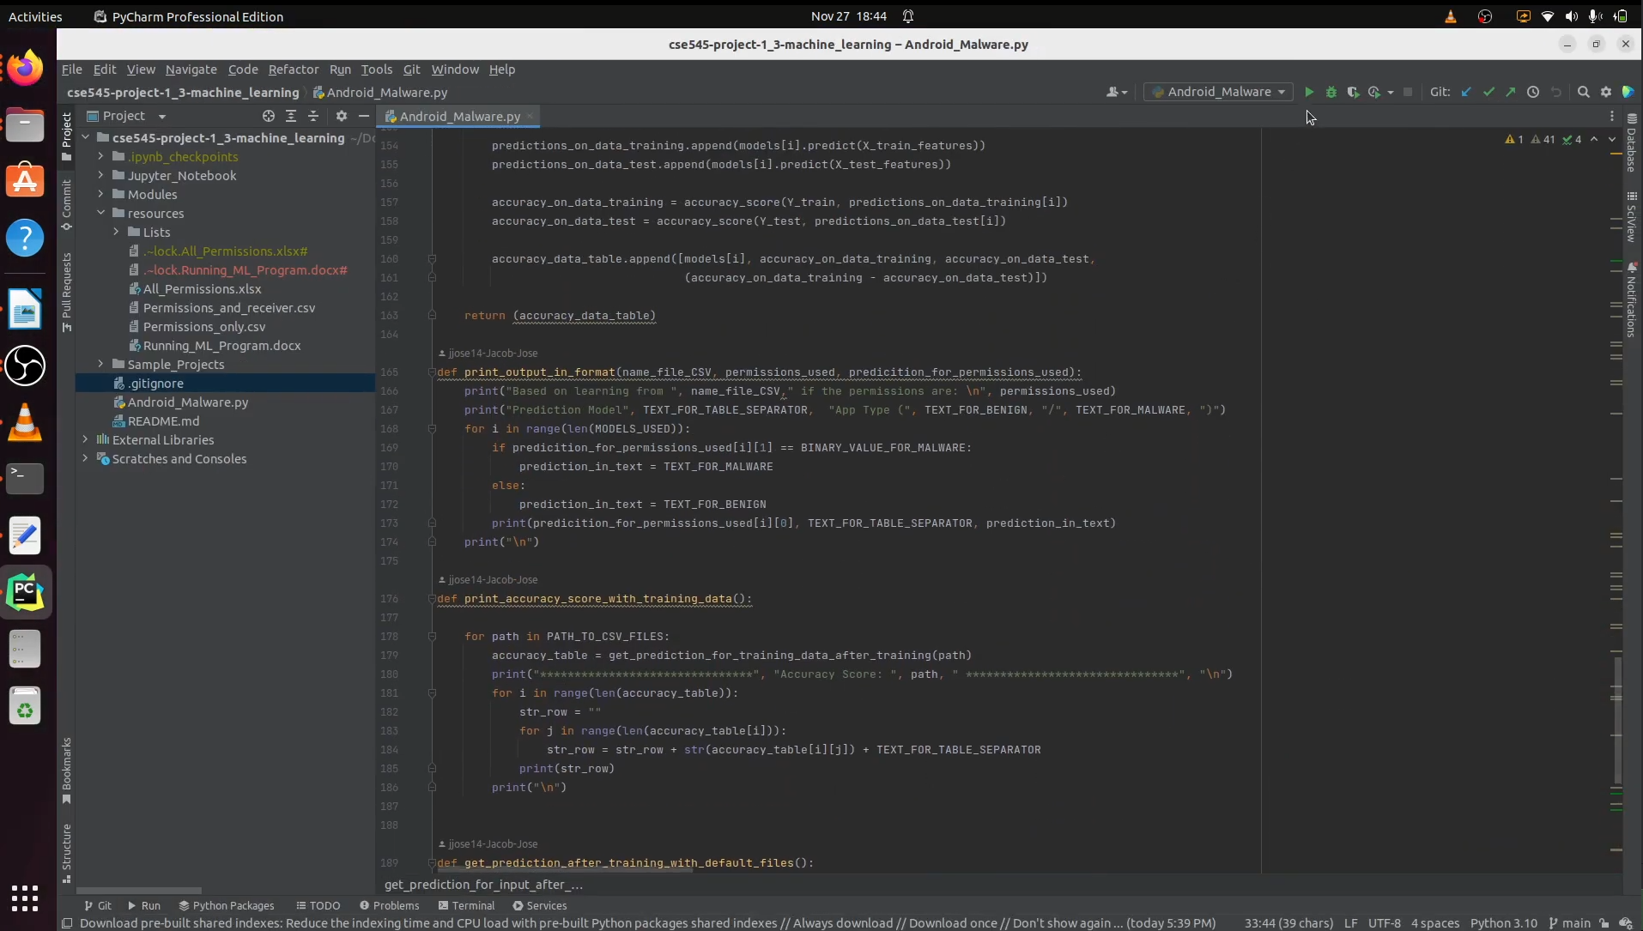The image size is (1643, 931).
Task: Start debugging with the bug icon
Action: (x=1331, y=92)
